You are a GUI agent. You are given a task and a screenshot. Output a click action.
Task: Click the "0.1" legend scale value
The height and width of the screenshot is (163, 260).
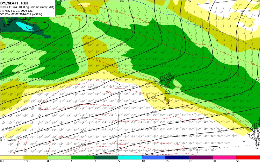point(2,161)
